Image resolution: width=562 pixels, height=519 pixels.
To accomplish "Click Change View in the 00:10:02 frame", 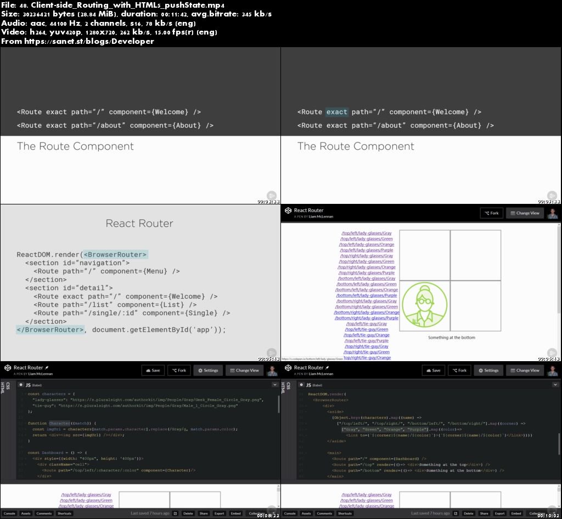I will (x=525, y=370).
